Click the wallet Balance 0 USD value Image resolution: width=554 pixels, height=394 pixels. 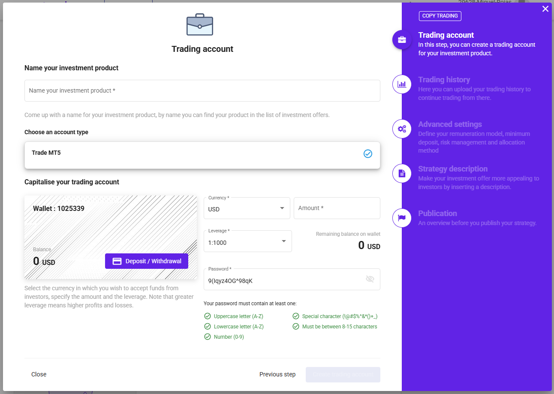pyautogui.click(x=44, y=261)
